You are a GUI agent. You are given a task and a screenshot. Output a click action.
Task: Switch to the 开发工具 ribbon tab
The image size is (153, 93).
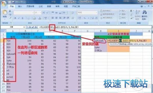point(76,6)
